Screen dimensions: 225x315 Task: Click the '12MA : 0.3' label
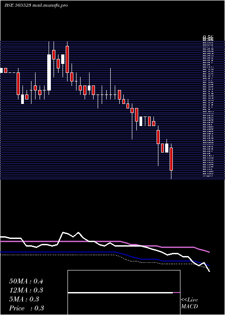[26, 290]
